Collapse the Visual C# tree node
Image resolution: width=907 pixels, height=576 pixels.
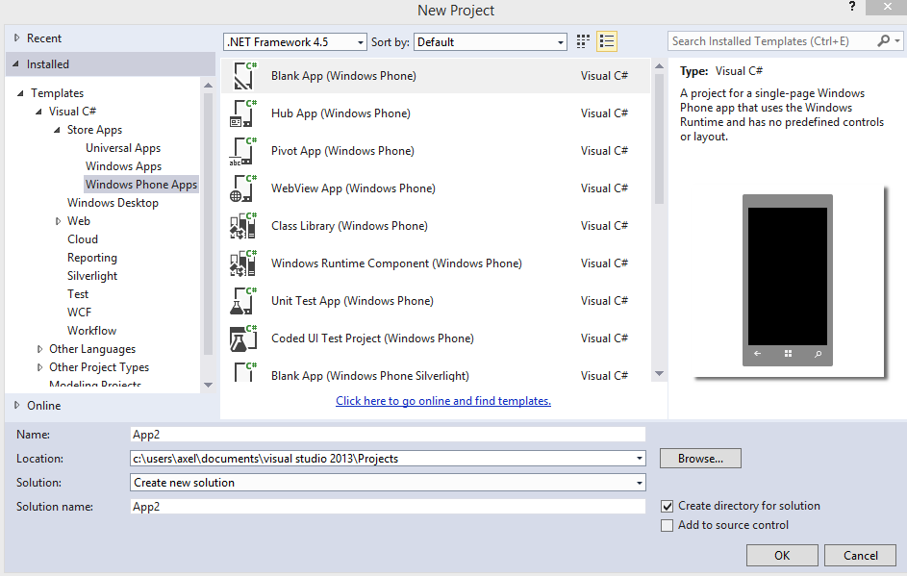[x=38, y=112]
